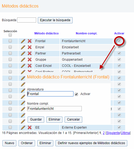
Task: Click the Guardar button
Action: coord(36,119)
